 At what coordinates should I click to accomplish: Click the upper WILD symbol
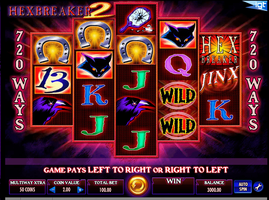(x=178, y=96)
